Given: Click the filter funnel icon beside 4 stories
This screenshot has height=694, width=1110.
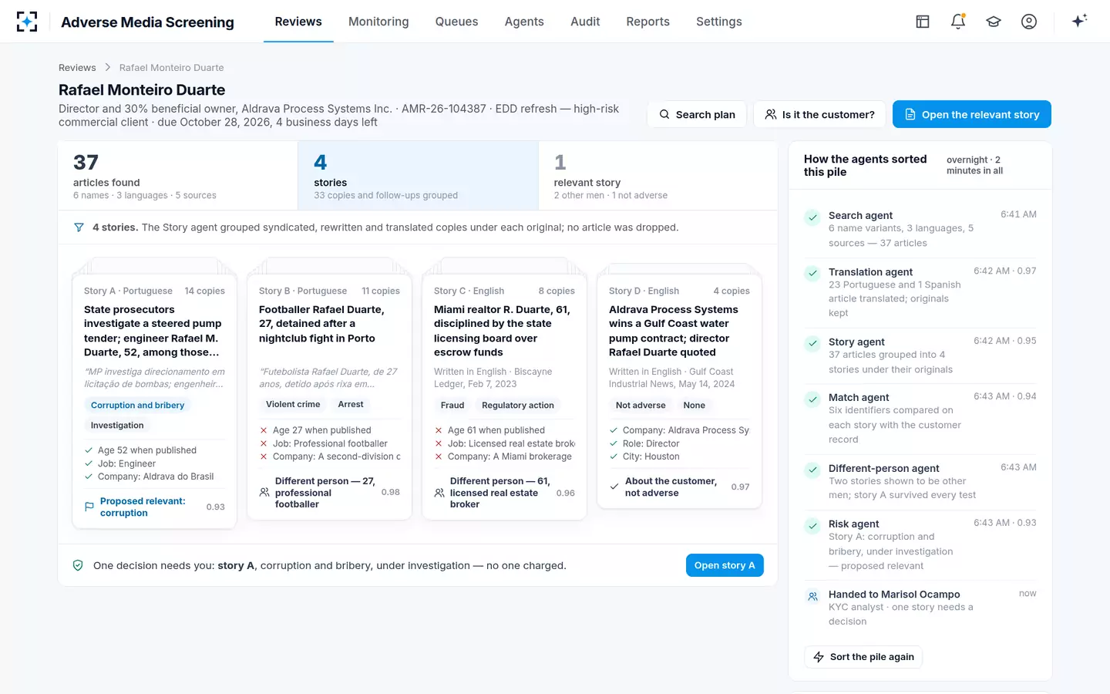Looking at the screenshot, I should tap(79, 227).
